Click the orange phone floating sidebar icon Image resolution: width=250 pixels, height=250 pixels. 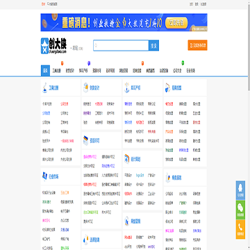coord(240,229)
